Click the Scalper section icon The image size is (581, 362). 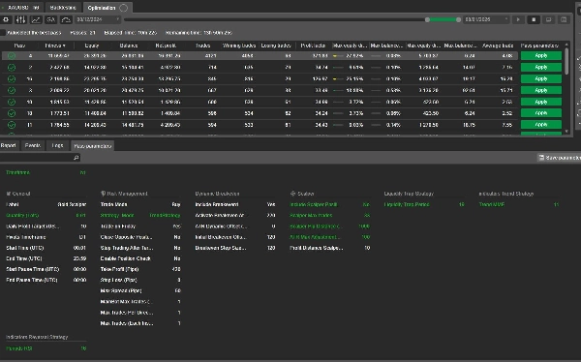tap(292, 194)
